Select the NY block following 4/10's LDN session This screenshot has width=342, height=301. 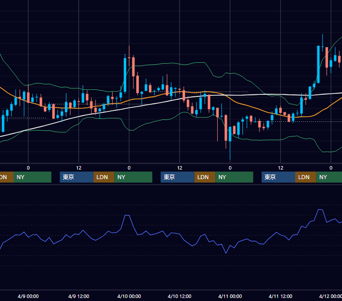(234, 177)
